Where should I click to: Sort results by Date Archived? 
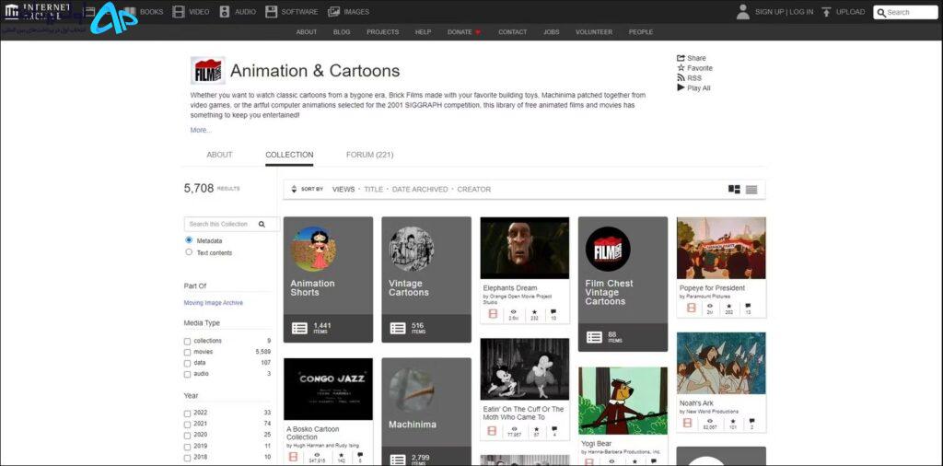[420, 190]
